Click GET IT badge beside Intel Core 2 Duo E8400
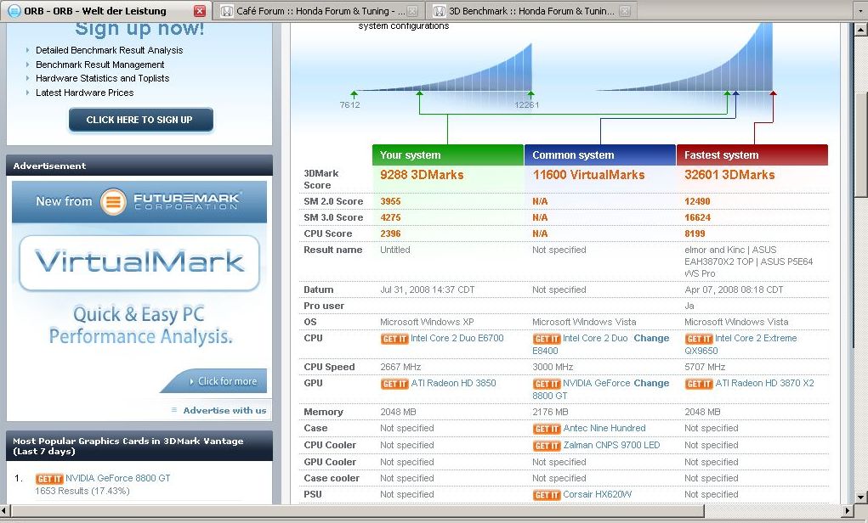The width and height of the screenshot is (868, 523). 547,339
